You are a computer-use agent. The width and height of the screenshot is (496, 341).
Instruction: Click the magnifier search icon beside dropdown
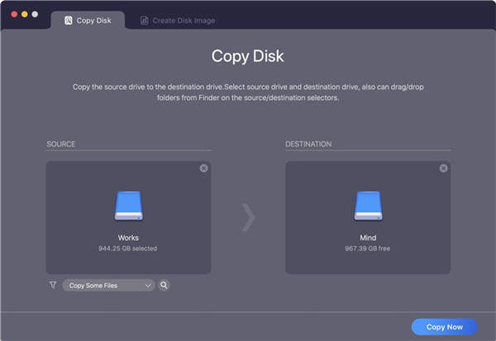pos(165,285)
